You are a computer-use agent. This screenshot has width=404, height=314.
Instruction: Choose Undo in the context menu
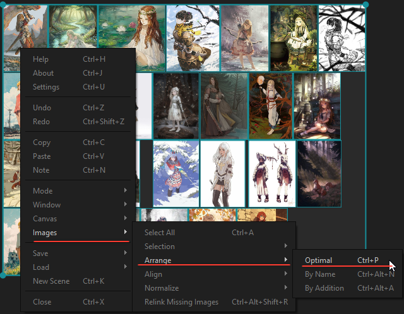click(78, 108)
